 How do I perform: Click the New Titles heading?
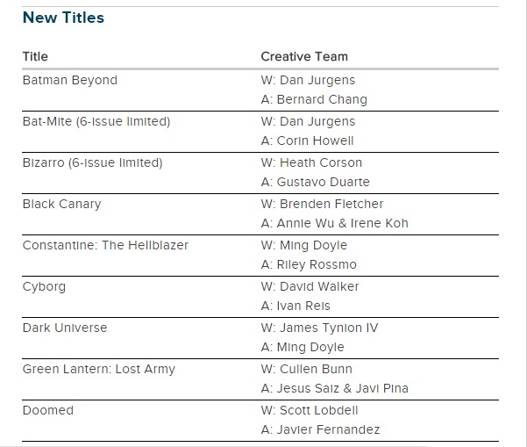[63, 18]
